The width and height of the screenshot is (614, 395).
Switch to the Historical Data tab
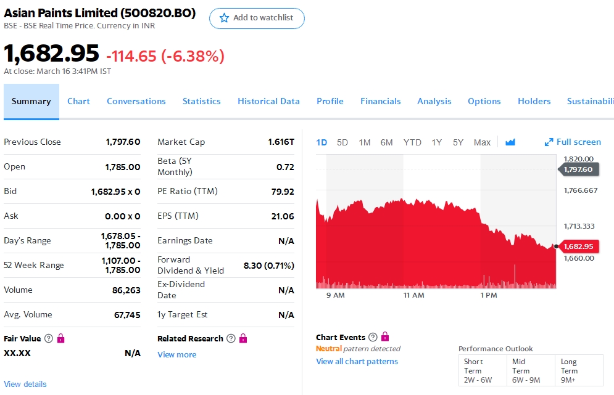[268, 101]
